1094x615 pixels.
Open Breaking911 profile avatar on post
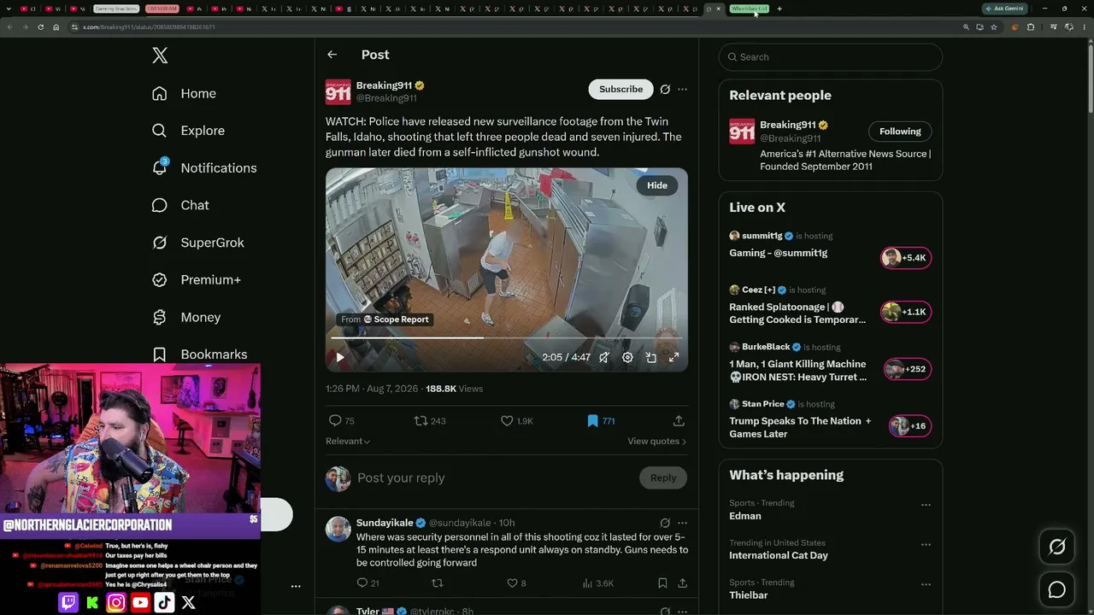click(338, 91)
